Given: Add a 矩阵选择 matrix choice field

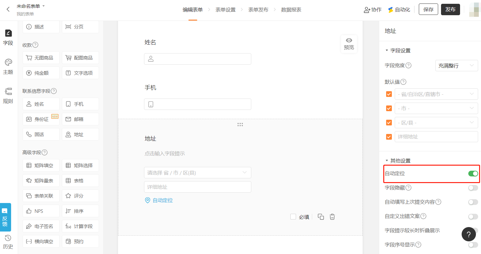Looking at the screenshot, I should click(80, 165).
